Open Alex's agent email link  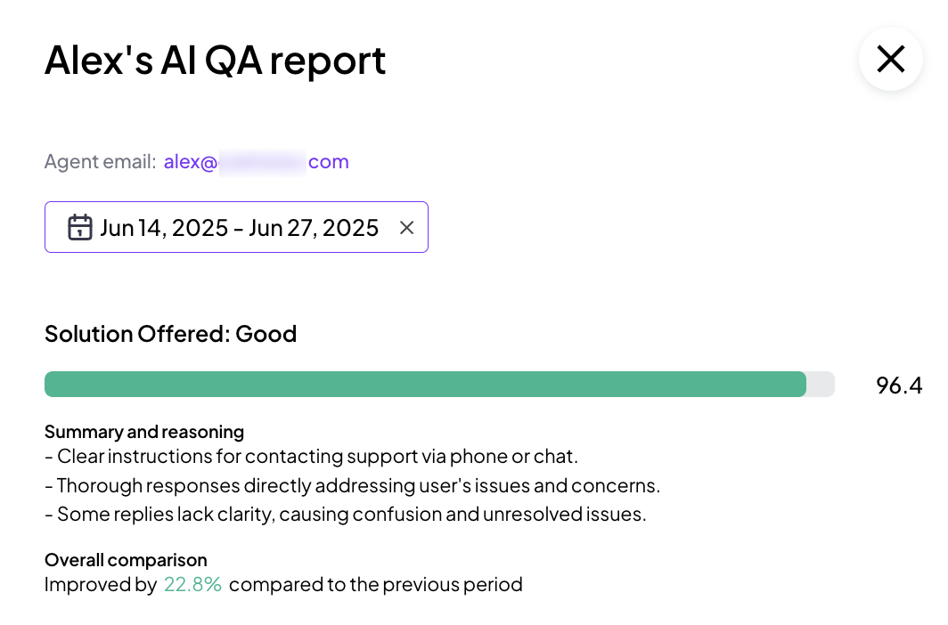point(257,162)
